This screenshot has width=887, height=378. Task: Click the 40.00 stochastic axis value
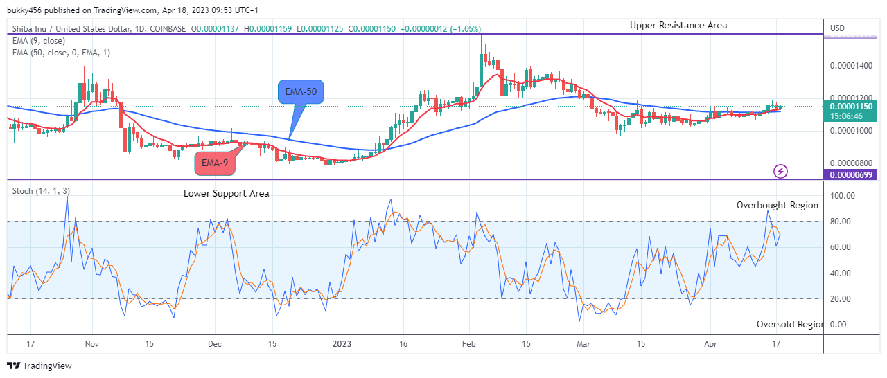pyautogui.click(x=840, y=273)
